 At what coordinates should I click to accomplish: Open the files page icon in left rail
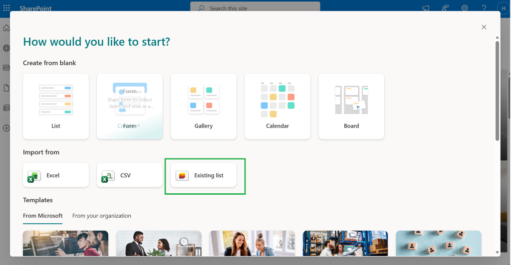pyautogui.click(x=6, y=88)
